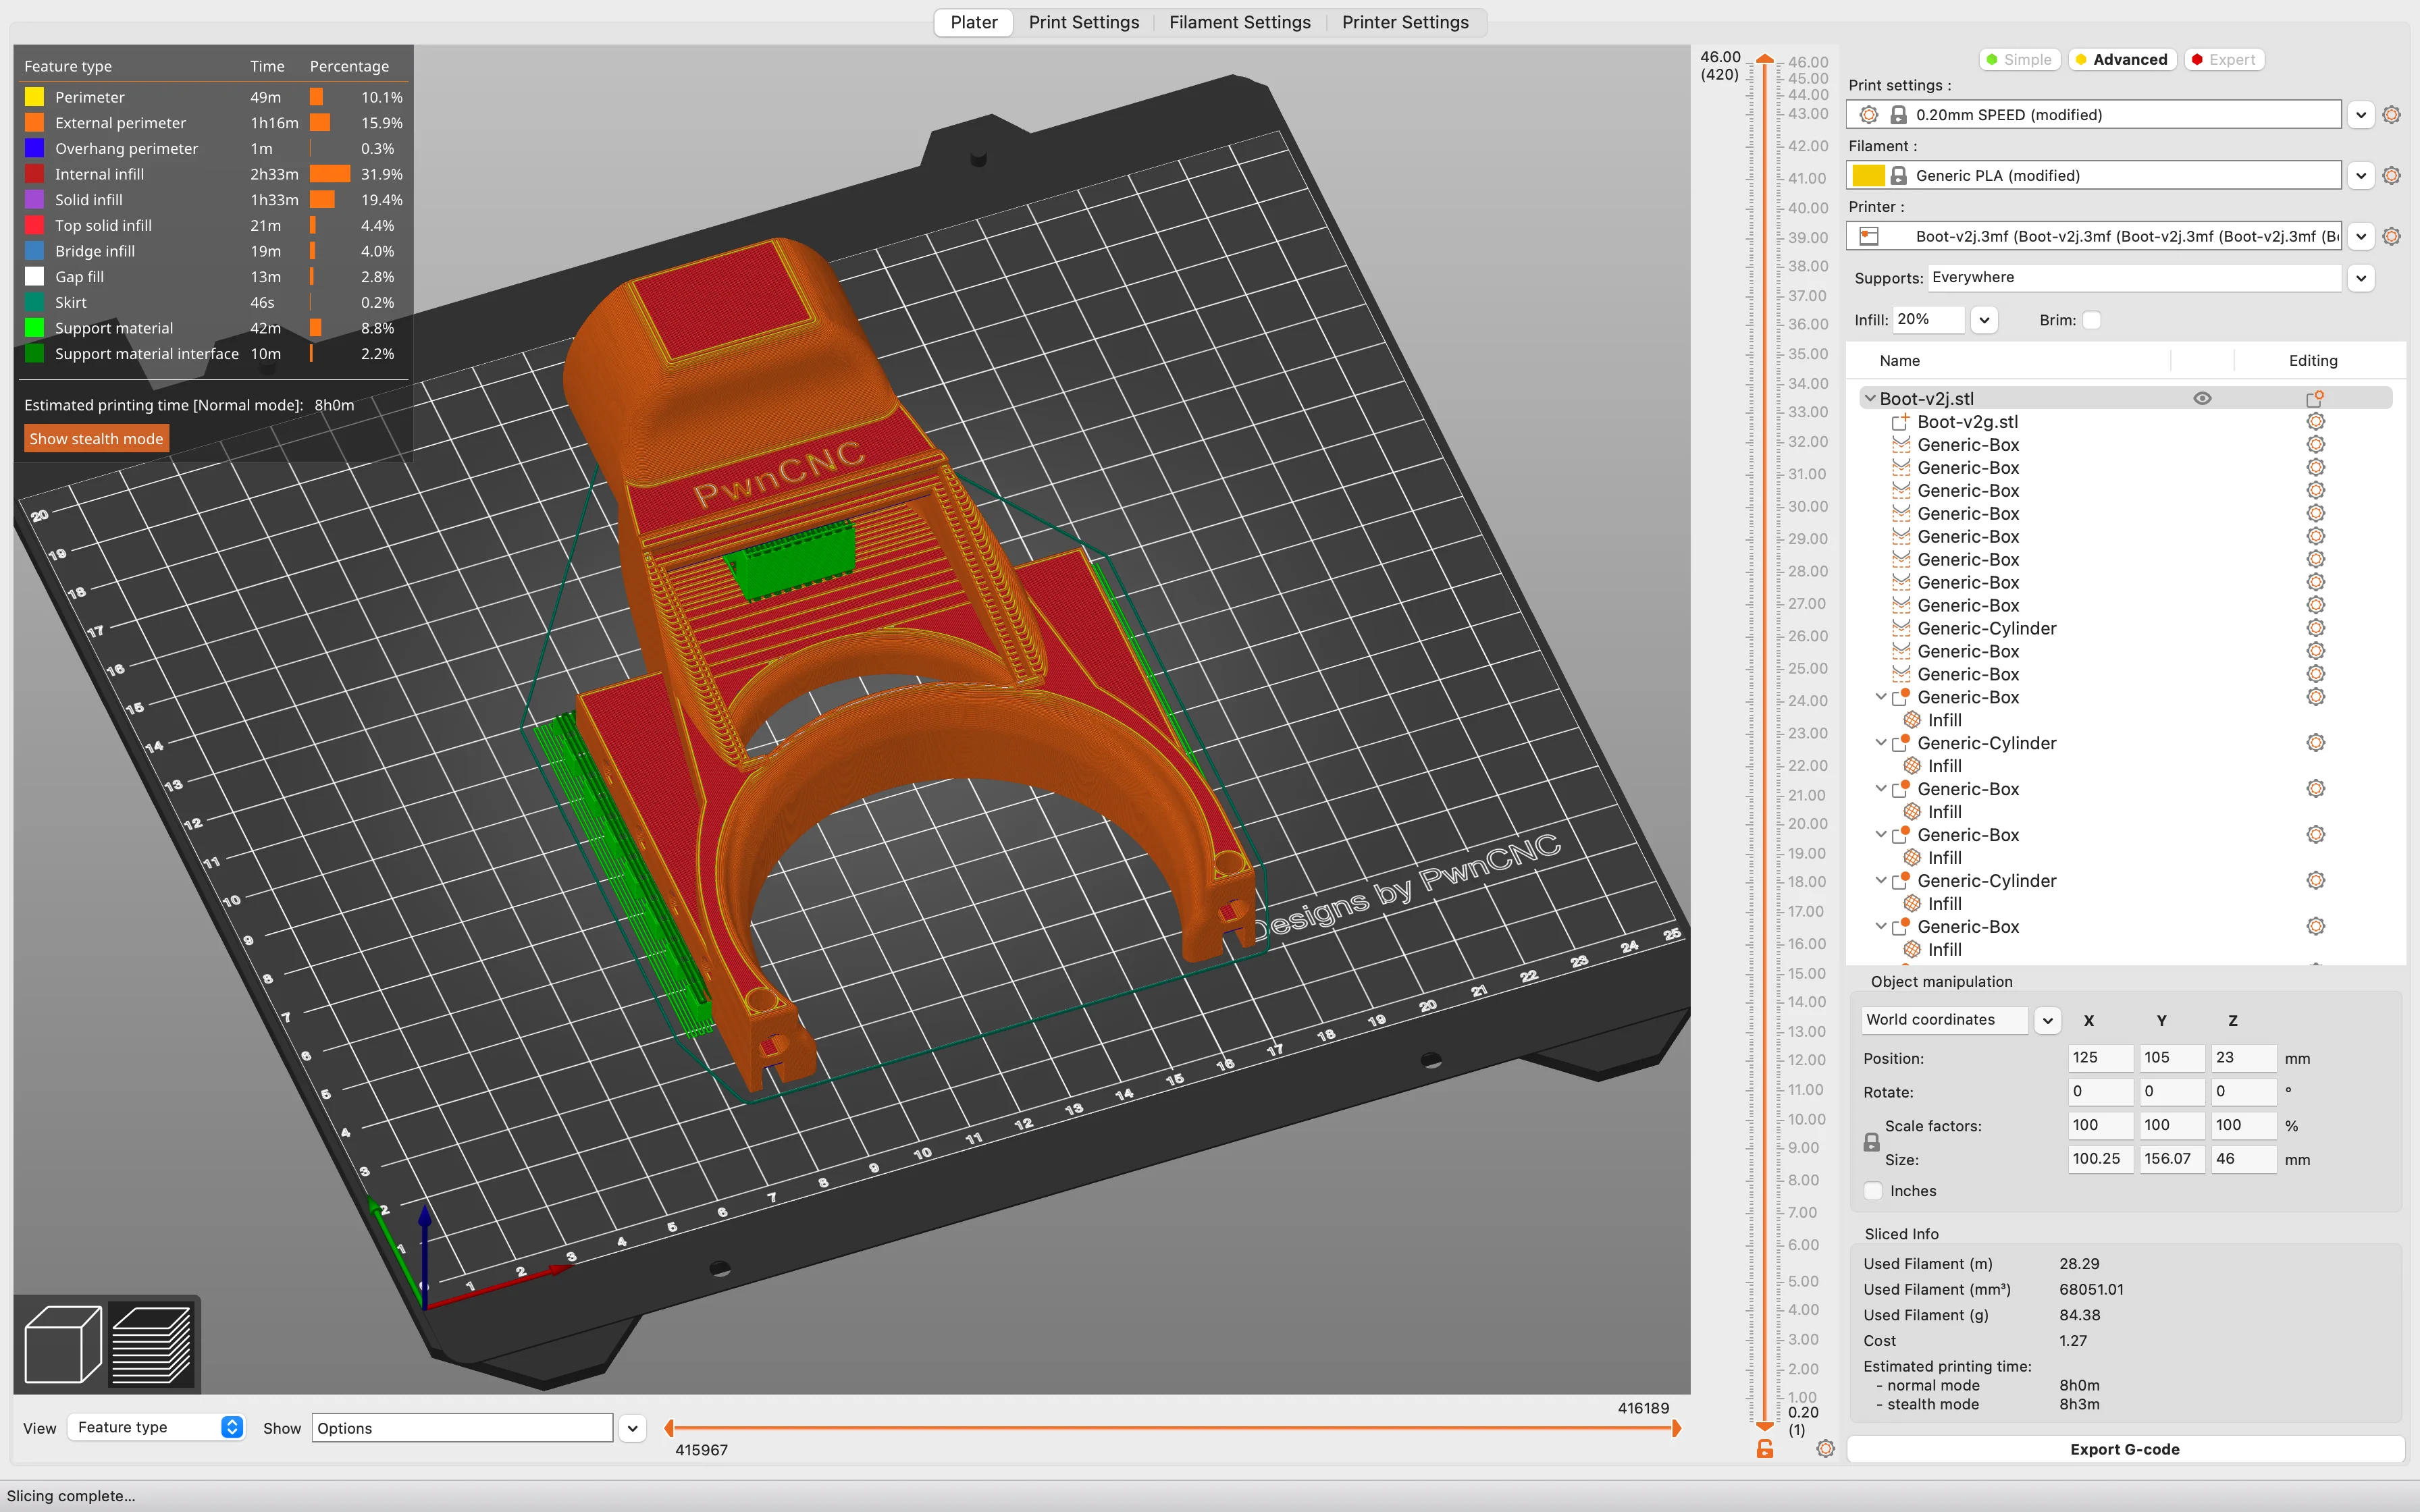Click the Show Options text field
The height and width of the screenshot is (1512, 2420).
tap(462, 1428)
